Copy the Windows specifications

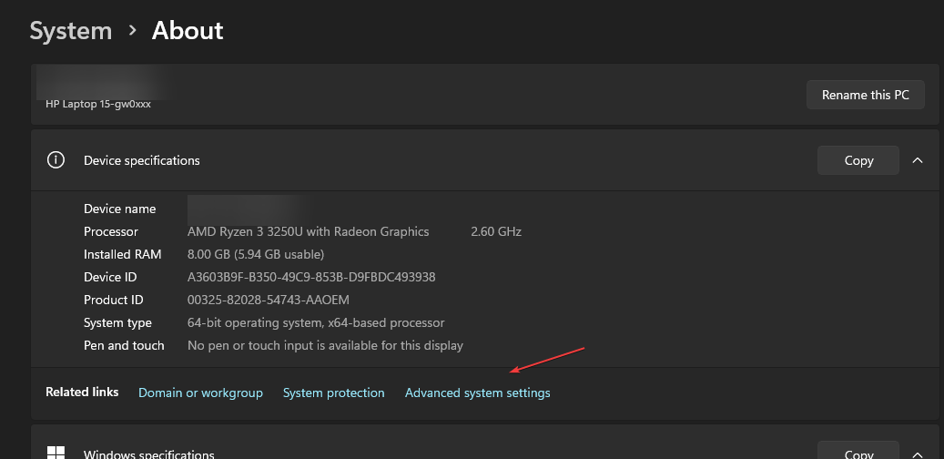[x=858, y=452]
